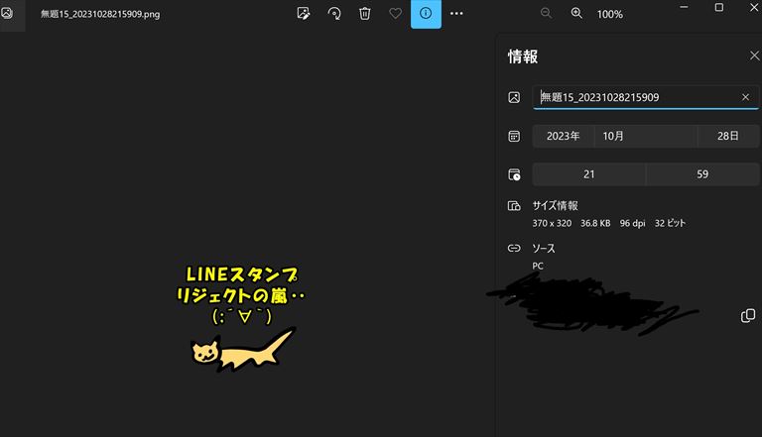Viewport: 762px width, 437px height.
Task: Click the ソース link icon
Action: point(514,248)
